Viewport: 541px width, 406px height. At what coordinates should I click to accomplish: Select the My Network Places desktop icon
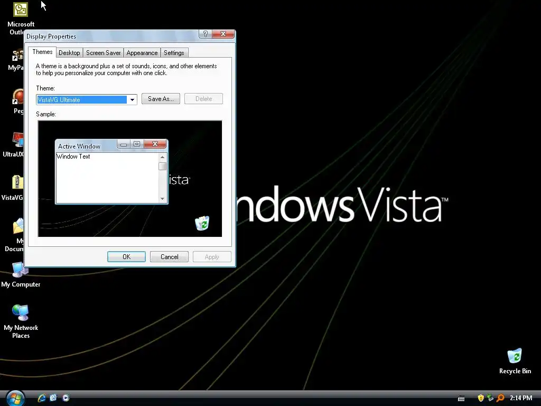(21, 321)
